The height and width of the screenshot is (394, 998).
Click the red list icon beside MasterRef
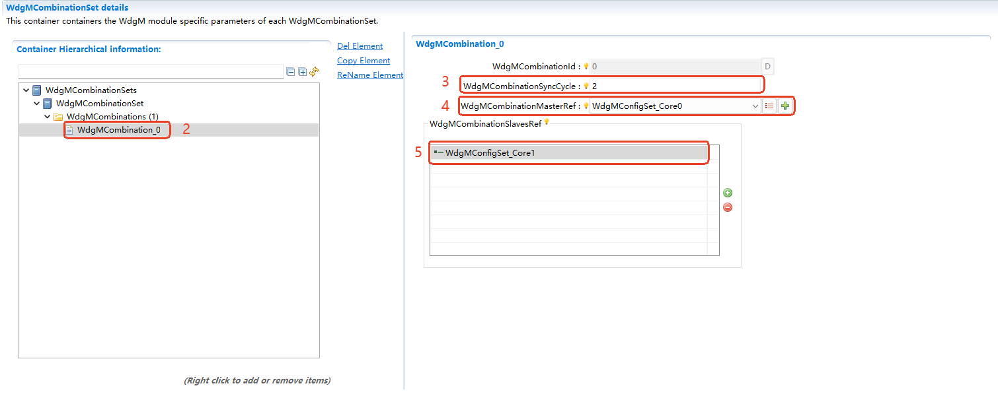point(769,106)
